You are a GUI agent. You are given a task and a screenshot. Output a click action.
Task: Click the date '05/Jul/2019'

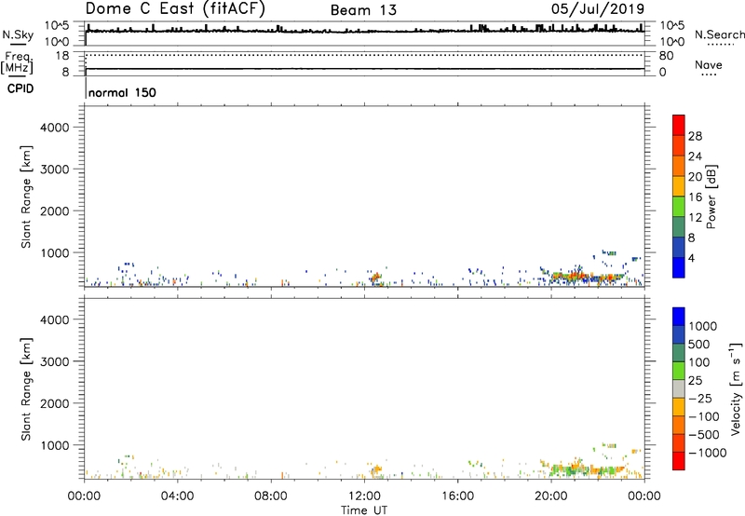click(x=598, y=9)
